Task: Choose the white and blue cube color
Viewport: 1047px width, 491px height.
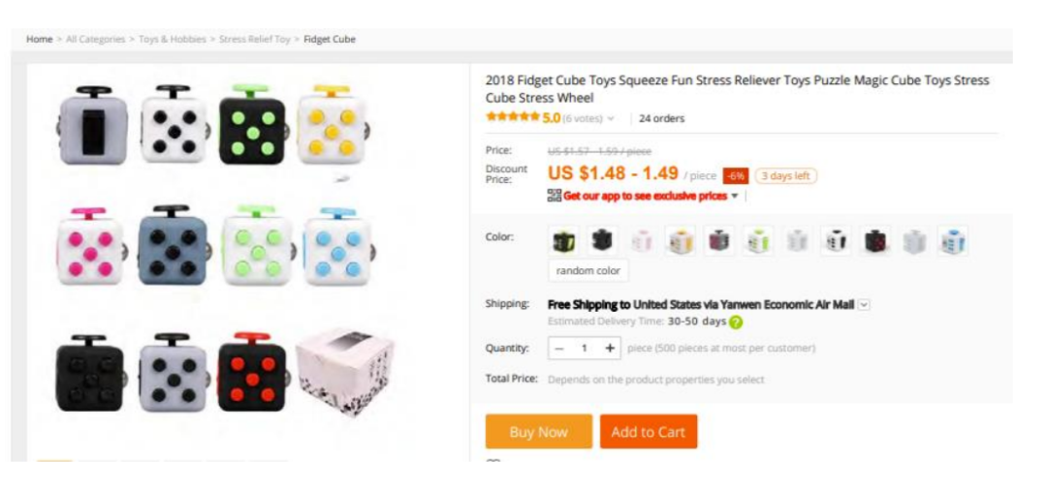Action: [954, 240]
